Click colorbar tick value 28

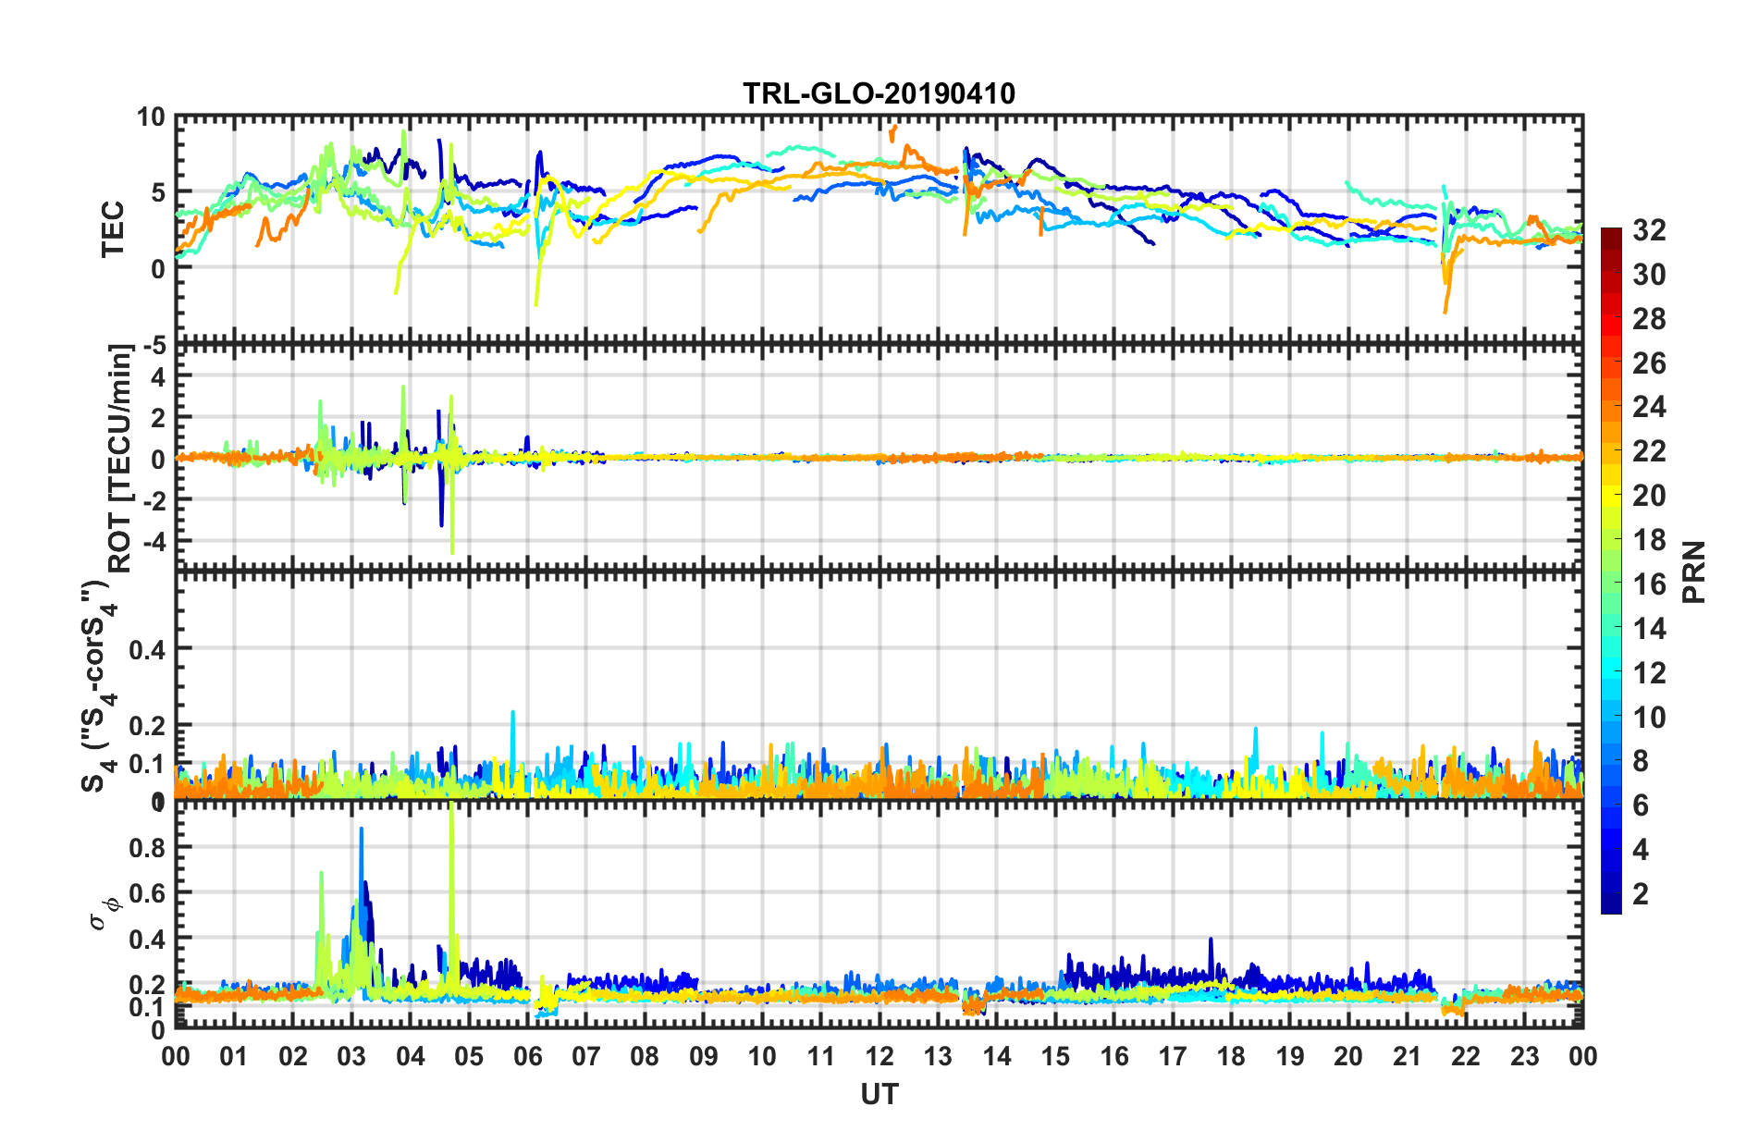[1649, 319]
